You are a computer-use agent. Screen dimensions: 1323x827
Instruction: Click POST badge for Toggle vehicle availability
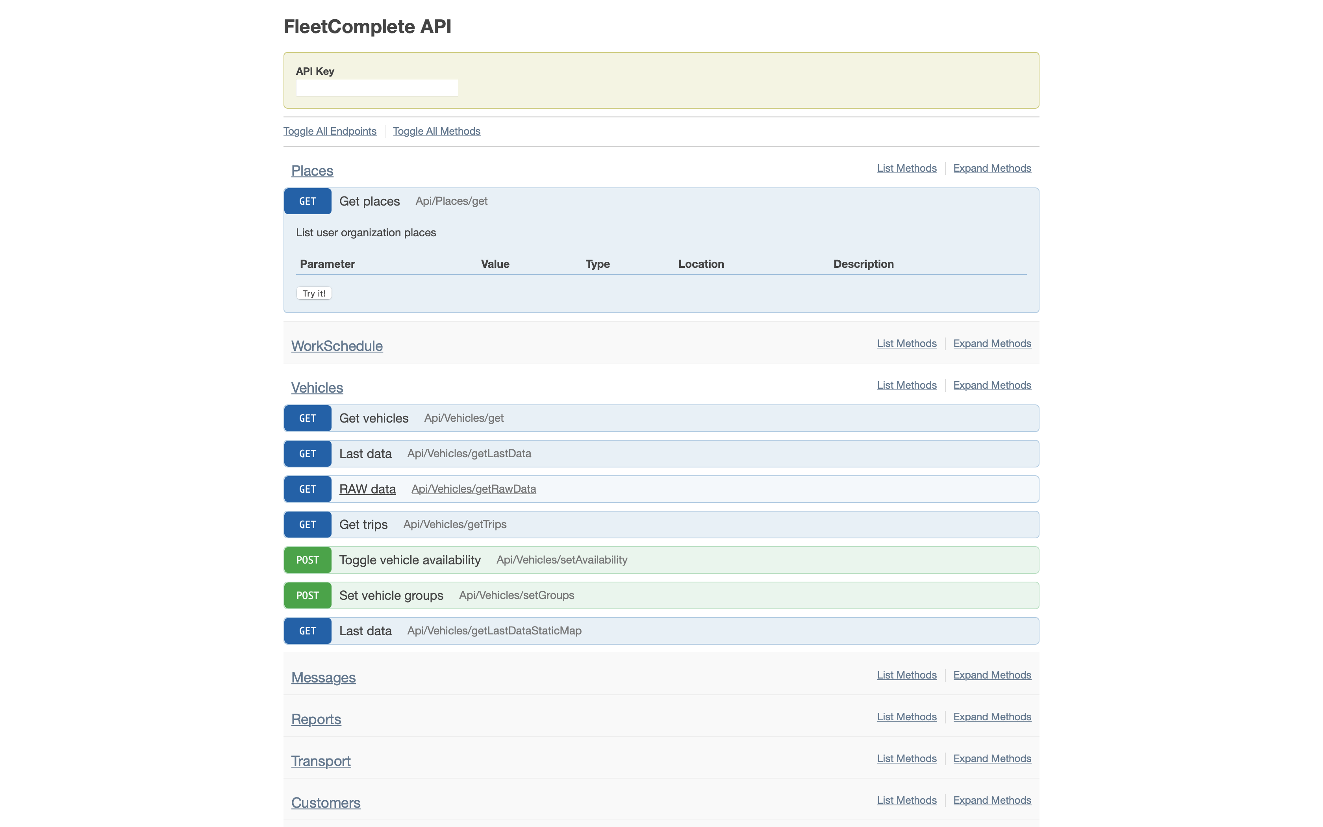pos(307,560)
